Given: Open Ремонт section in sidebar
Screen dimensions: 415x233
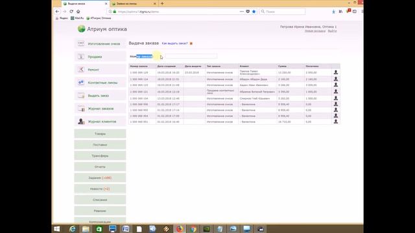Looking at the screenshot, I should (101, 69).
